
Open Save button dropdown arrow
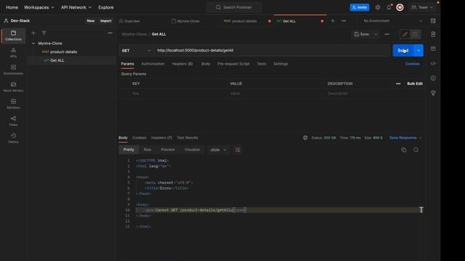click(376, 34)
